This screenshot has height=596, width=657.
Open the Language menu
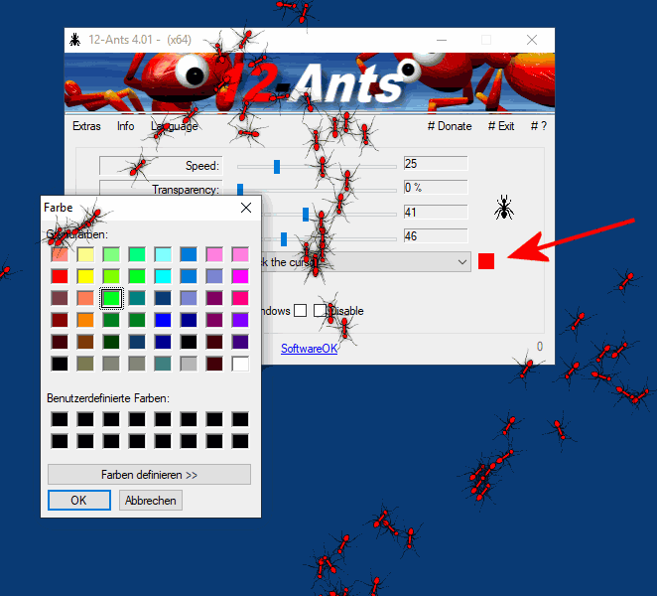pos(175,126)
